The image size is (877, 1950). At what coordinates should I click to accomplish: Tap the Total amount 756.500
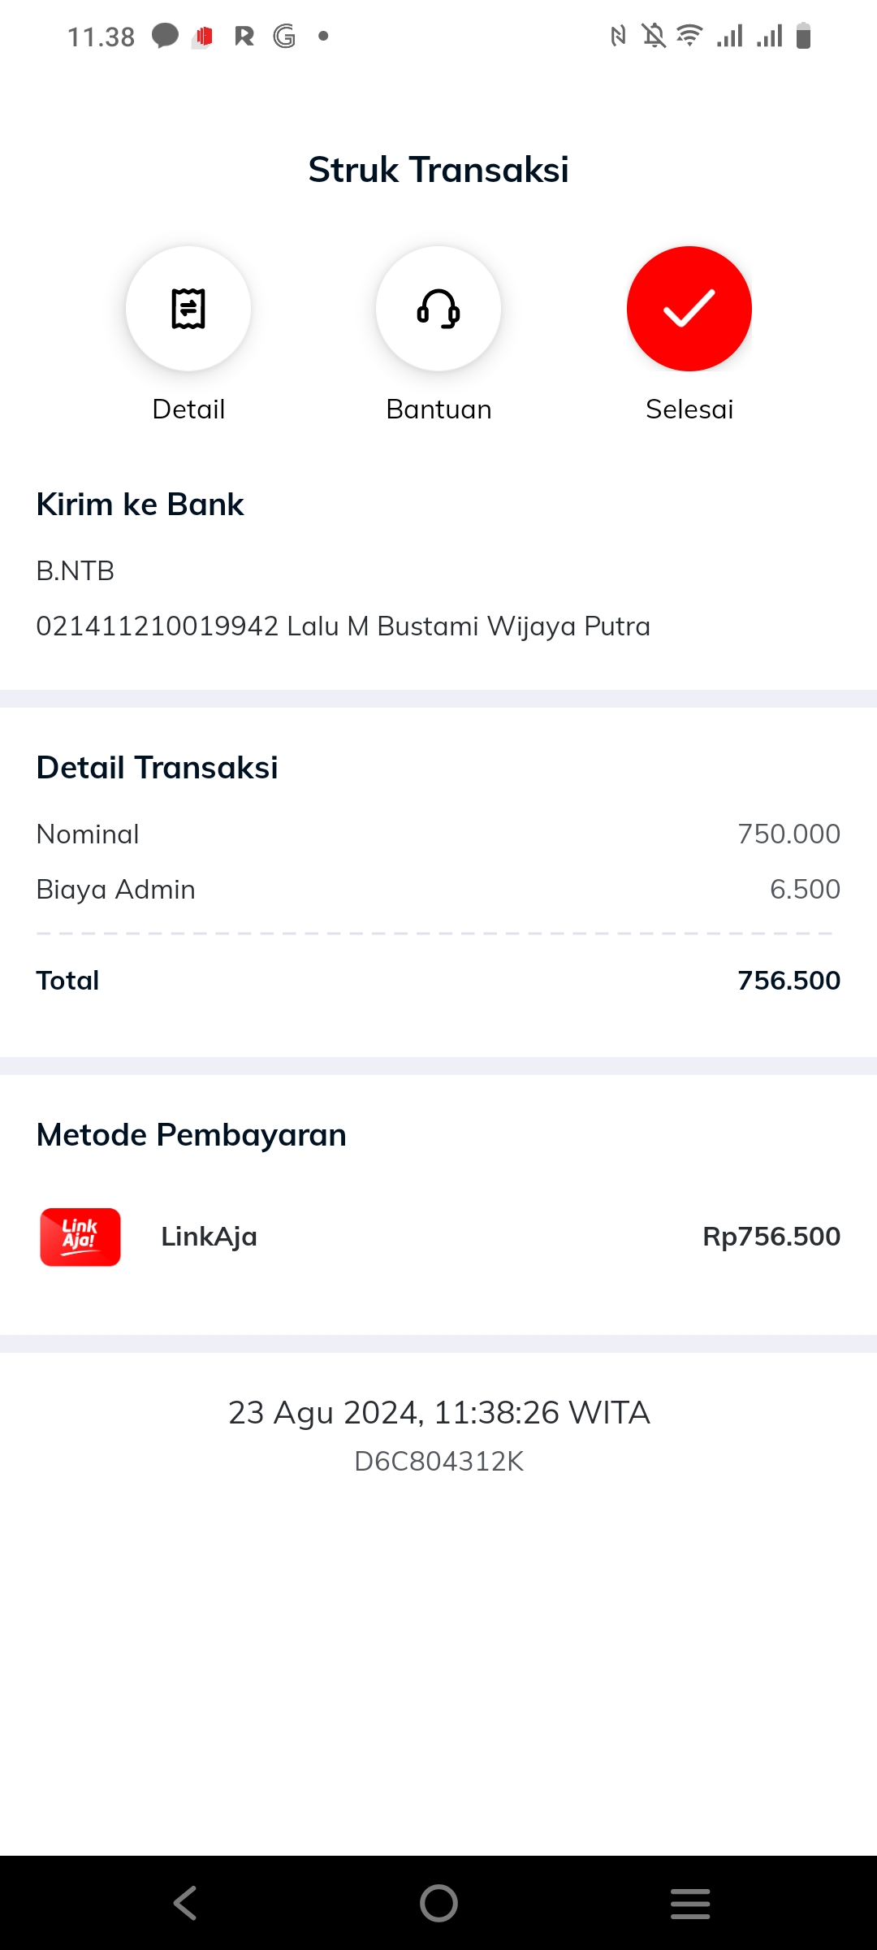pos(788,981)
